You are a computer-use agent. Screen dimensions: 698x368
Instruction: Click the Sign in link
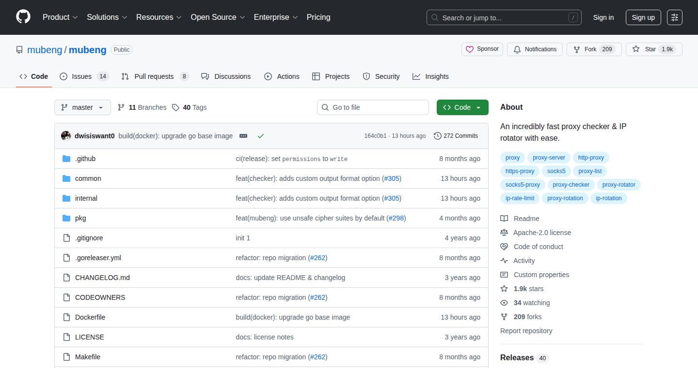coord(603,17)
